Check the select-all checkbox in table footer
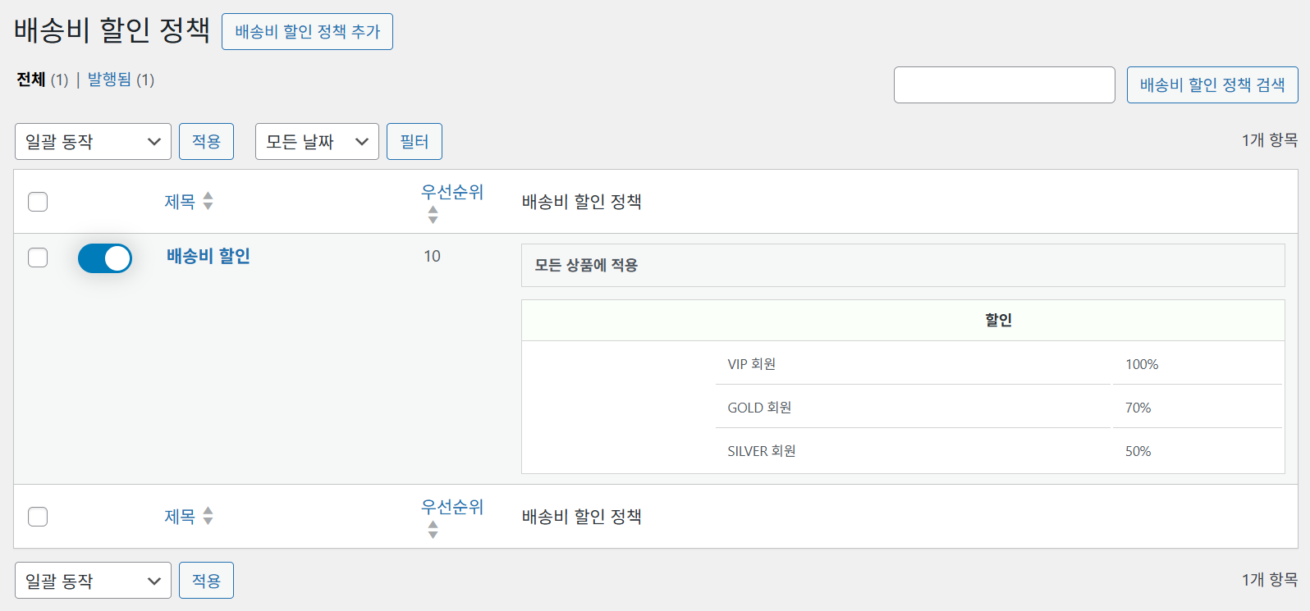Screen dimensions: 1310x611 [x=38, y=517]
